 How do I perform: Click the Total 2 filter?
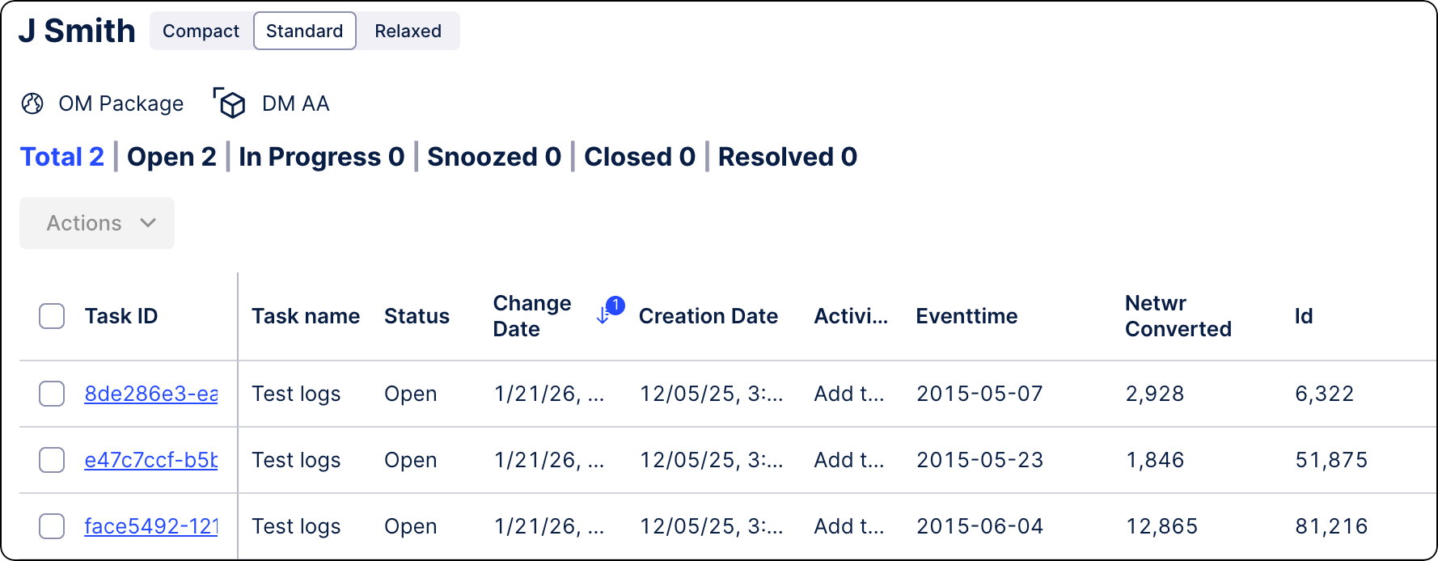[61, 156]
